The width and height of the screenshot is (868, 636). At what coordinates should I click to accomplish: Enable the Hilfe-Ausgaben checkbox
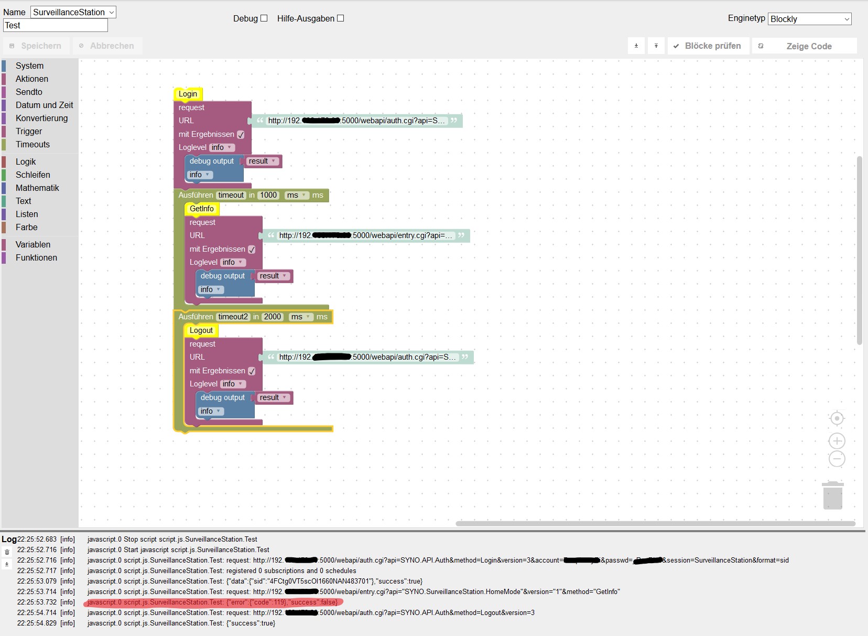(341, 18)
